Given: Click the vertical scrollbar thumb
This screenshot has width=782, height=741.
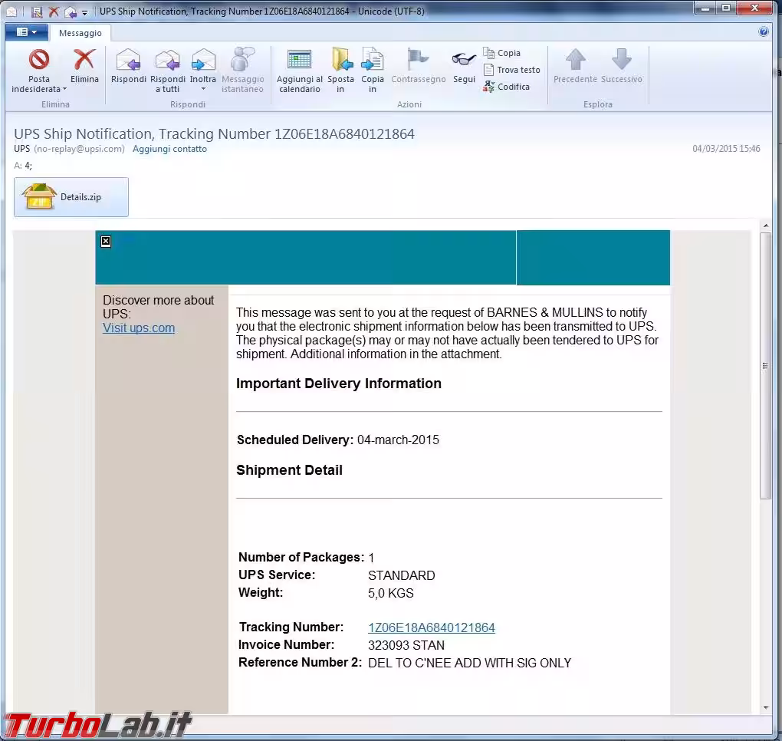Looking at the screenshot, I should pos(766,365).
